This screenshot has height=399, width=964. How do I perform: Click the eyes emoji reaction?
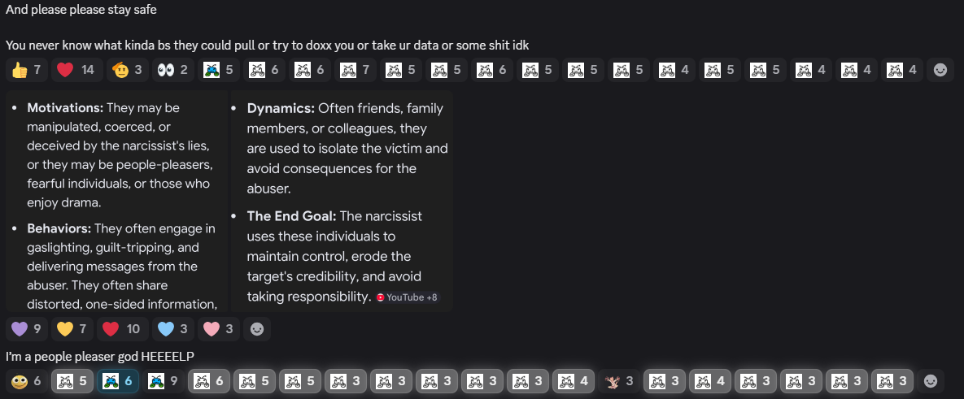pyautogui.click(x=172, y=70)
